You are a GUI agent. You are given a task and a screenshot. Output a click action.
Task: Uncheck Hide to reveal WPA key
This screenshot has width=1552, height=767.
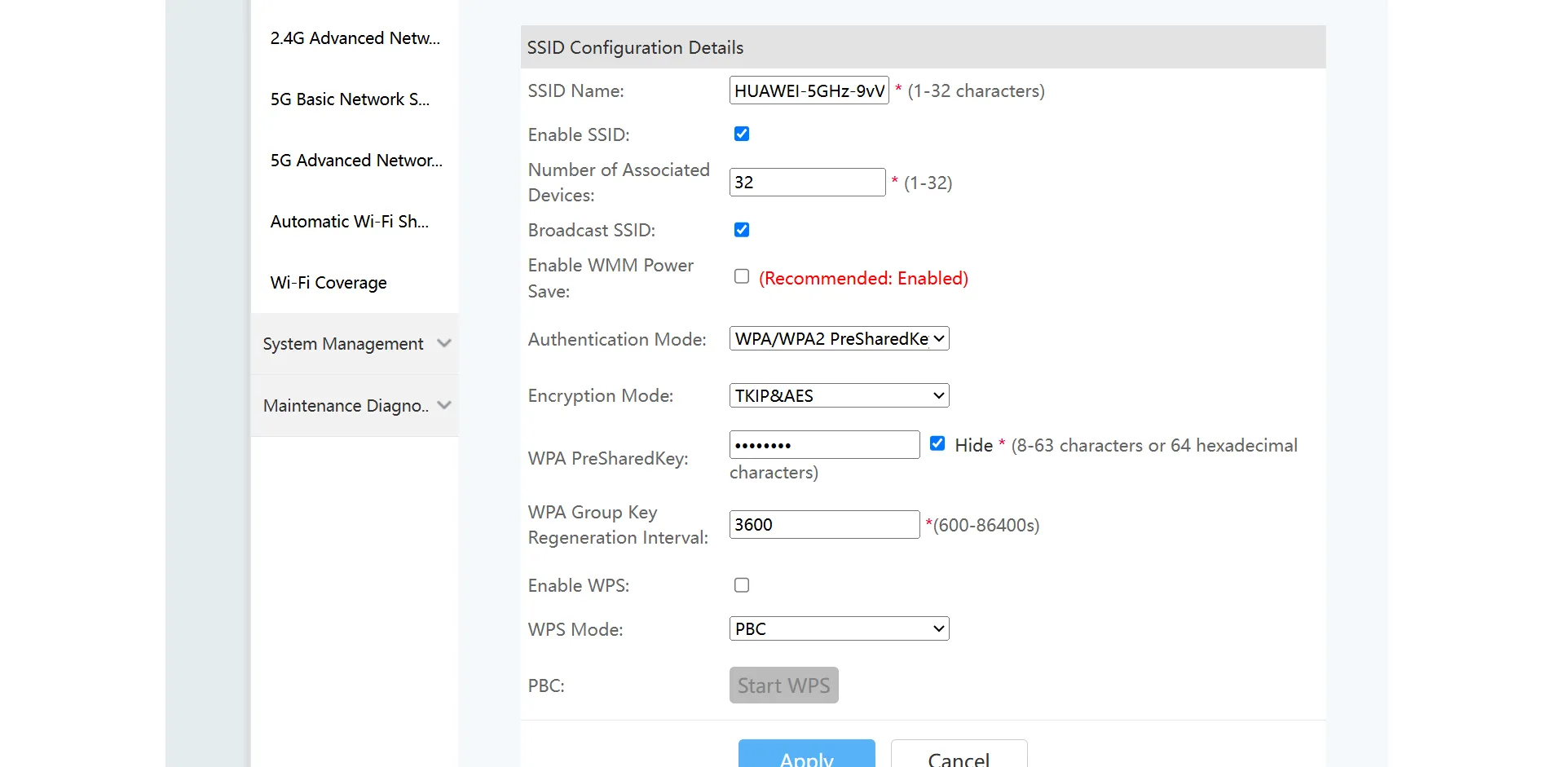937,443
